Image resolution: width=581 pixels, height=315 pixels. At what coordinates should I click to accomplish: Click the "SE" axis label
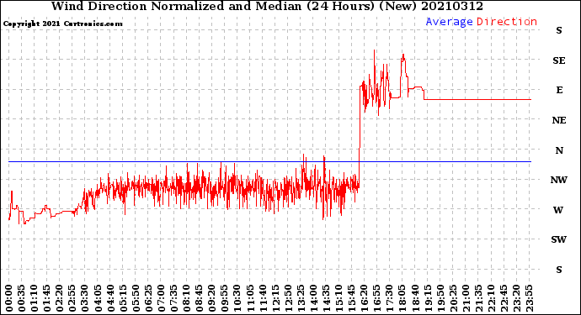tap(559, 60)
